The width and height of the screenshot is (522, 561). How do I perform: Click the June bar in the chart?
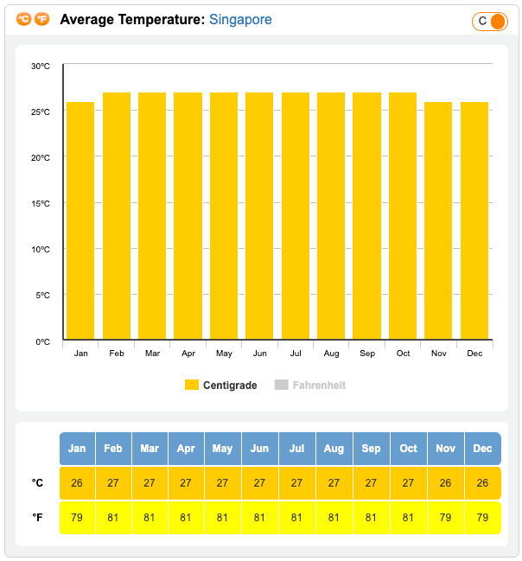pos(259,216)
